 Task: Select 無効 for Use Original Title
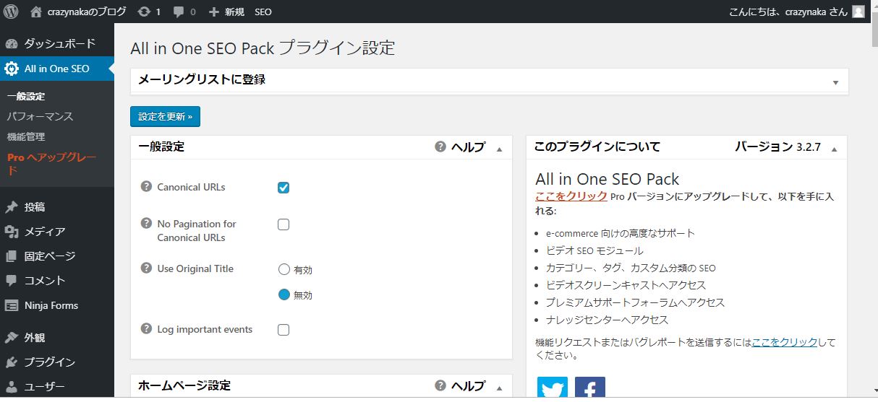click(284, 294)
